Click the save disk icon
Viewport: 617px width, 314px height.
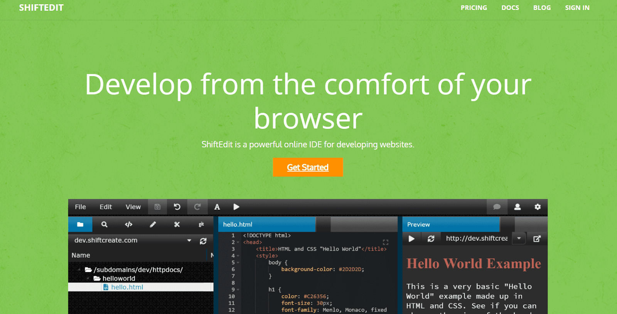[x=157, y=207]
